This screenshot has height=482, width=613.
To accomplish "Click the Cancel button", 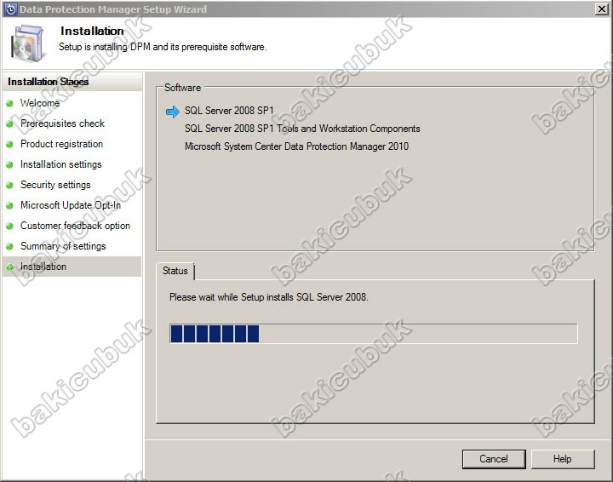I will point(494,459).
